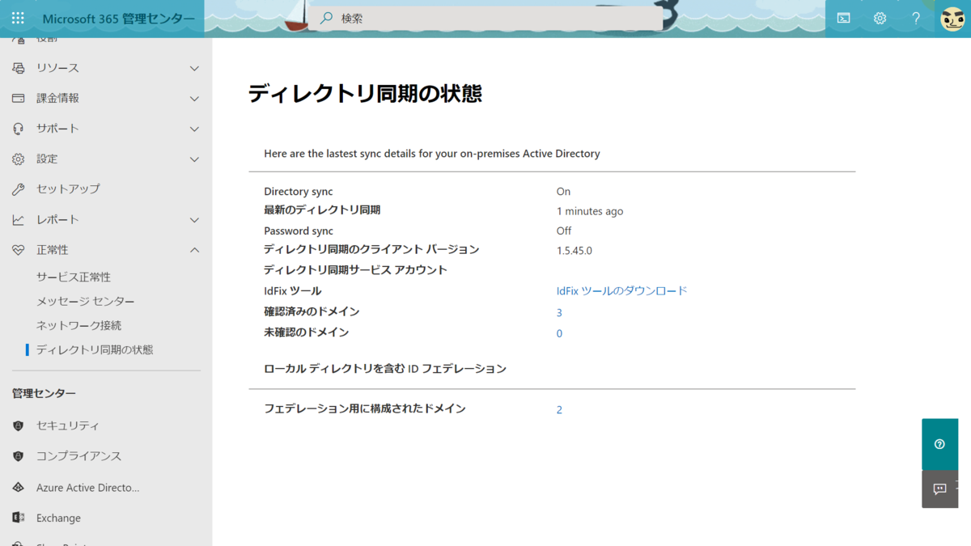971x546 pixels.
Task: Go to サービス正常性 page
Action: [74, 277]
